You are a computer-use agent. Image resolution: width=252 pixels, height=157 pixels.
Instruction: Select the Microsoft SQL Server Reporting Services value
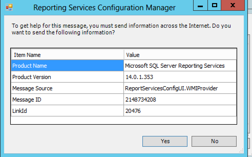[x=180, y=65]
